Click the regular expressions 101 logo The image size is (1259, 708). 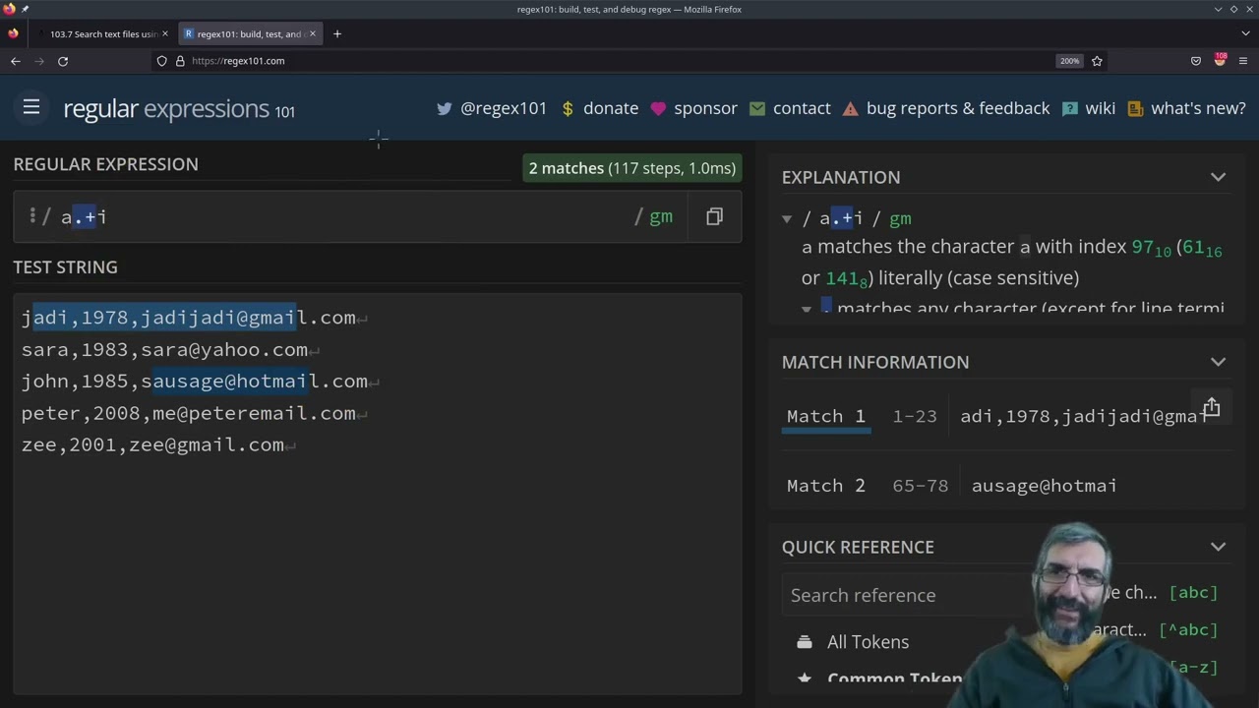[179, 108]
